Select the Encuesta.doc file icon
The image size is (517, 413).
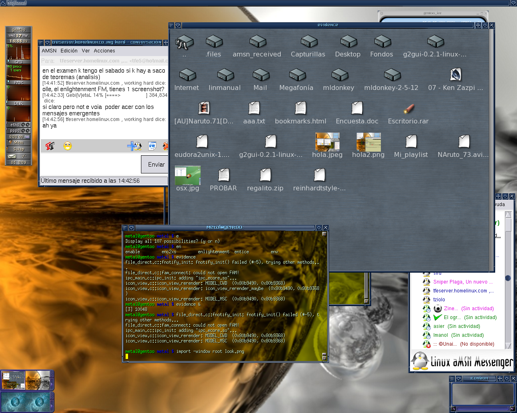[x=357, y=108]
